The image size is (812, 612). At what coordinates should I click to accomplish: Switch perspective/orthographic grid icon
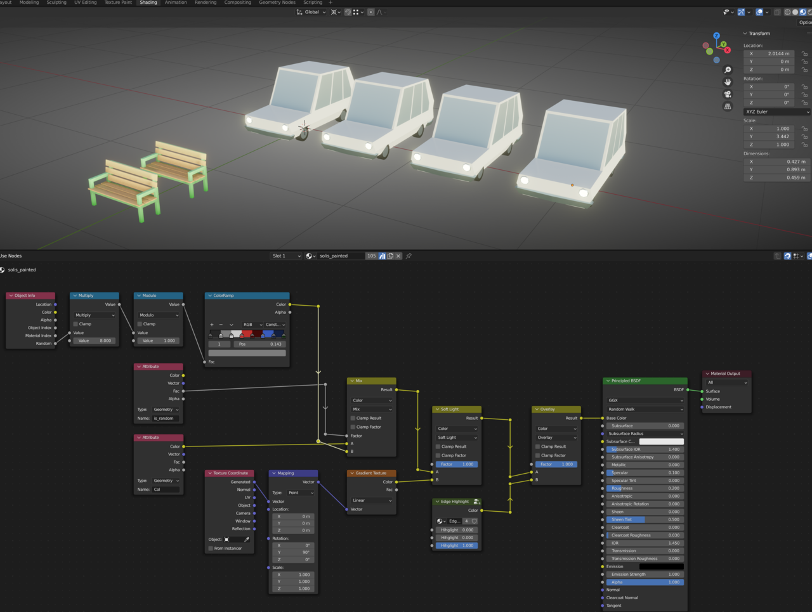tap(728, 107)
